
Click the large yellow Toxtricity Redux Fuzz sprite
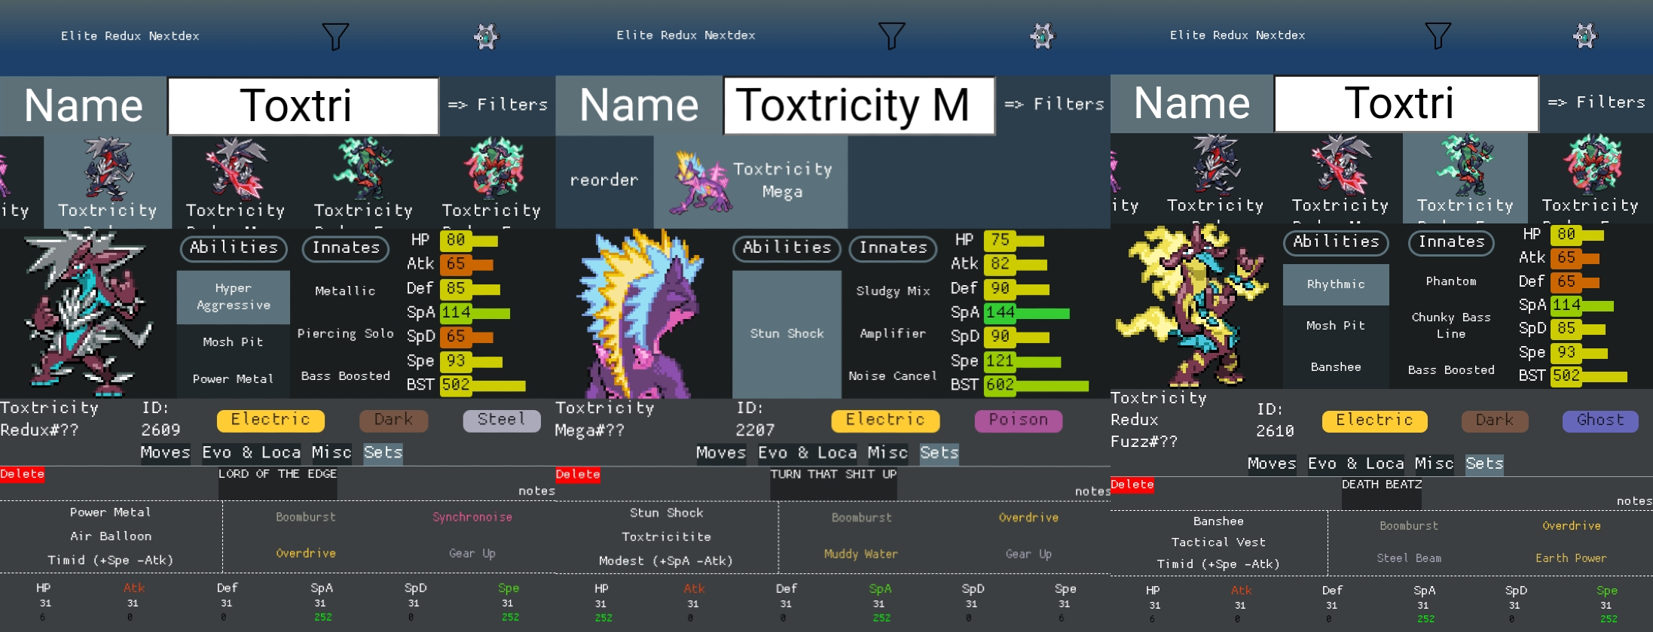click(x=1193, y=305)
